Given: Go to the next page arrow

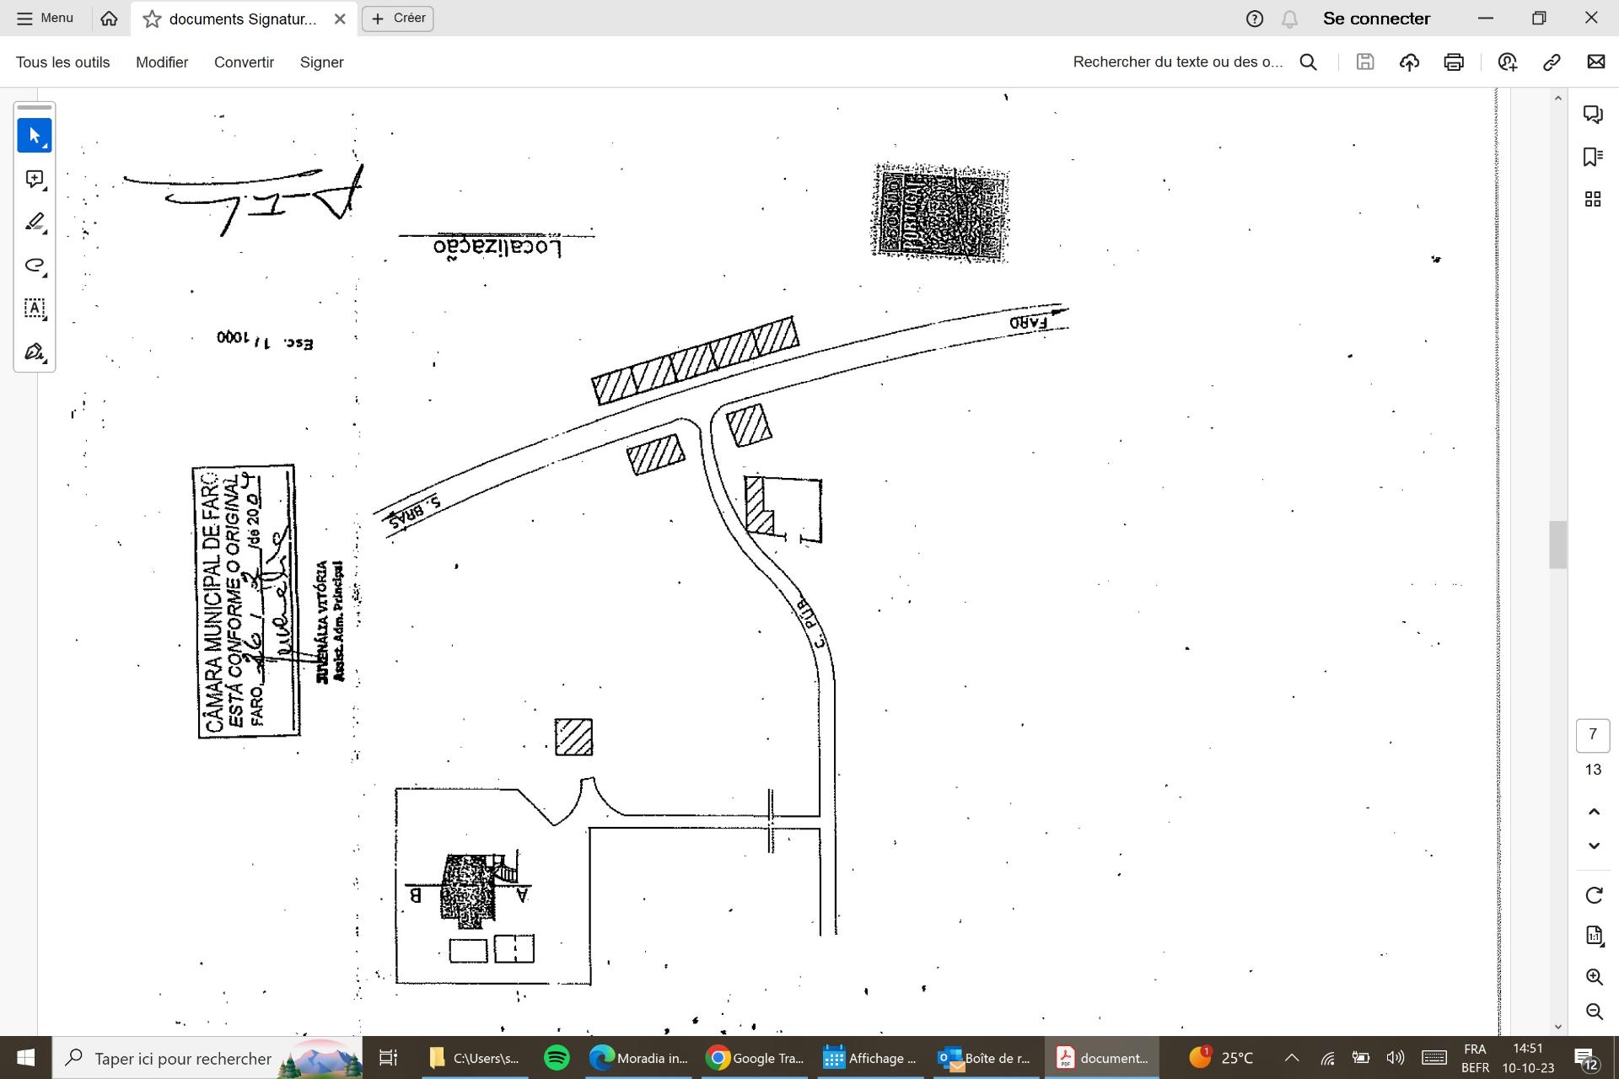Looking at the screenshot, I should click(x=1593, y=845).
